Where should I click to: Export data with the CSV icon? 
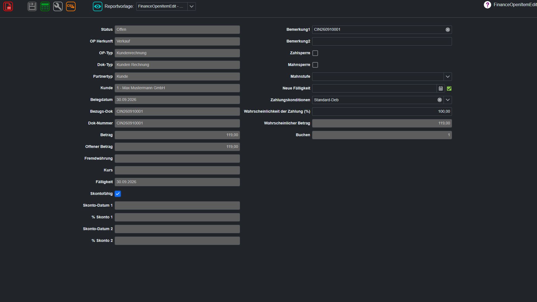click(x=71, y=6)
